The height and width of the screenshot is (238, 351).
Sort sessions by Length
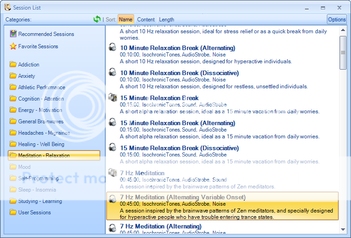tap(166, 20)
